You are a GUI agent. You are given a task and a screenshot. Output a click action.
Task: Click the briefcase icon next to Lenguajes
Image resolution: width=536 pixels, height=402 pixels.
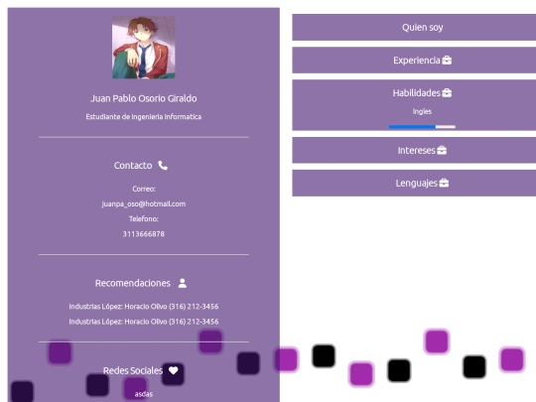[444, 183]
